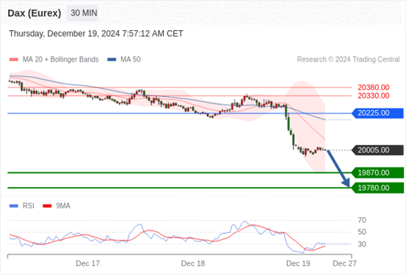Click the 30 MIN timeframe badge
The height and width of the screenshot is (275, 406).
(x=82, y=13)
